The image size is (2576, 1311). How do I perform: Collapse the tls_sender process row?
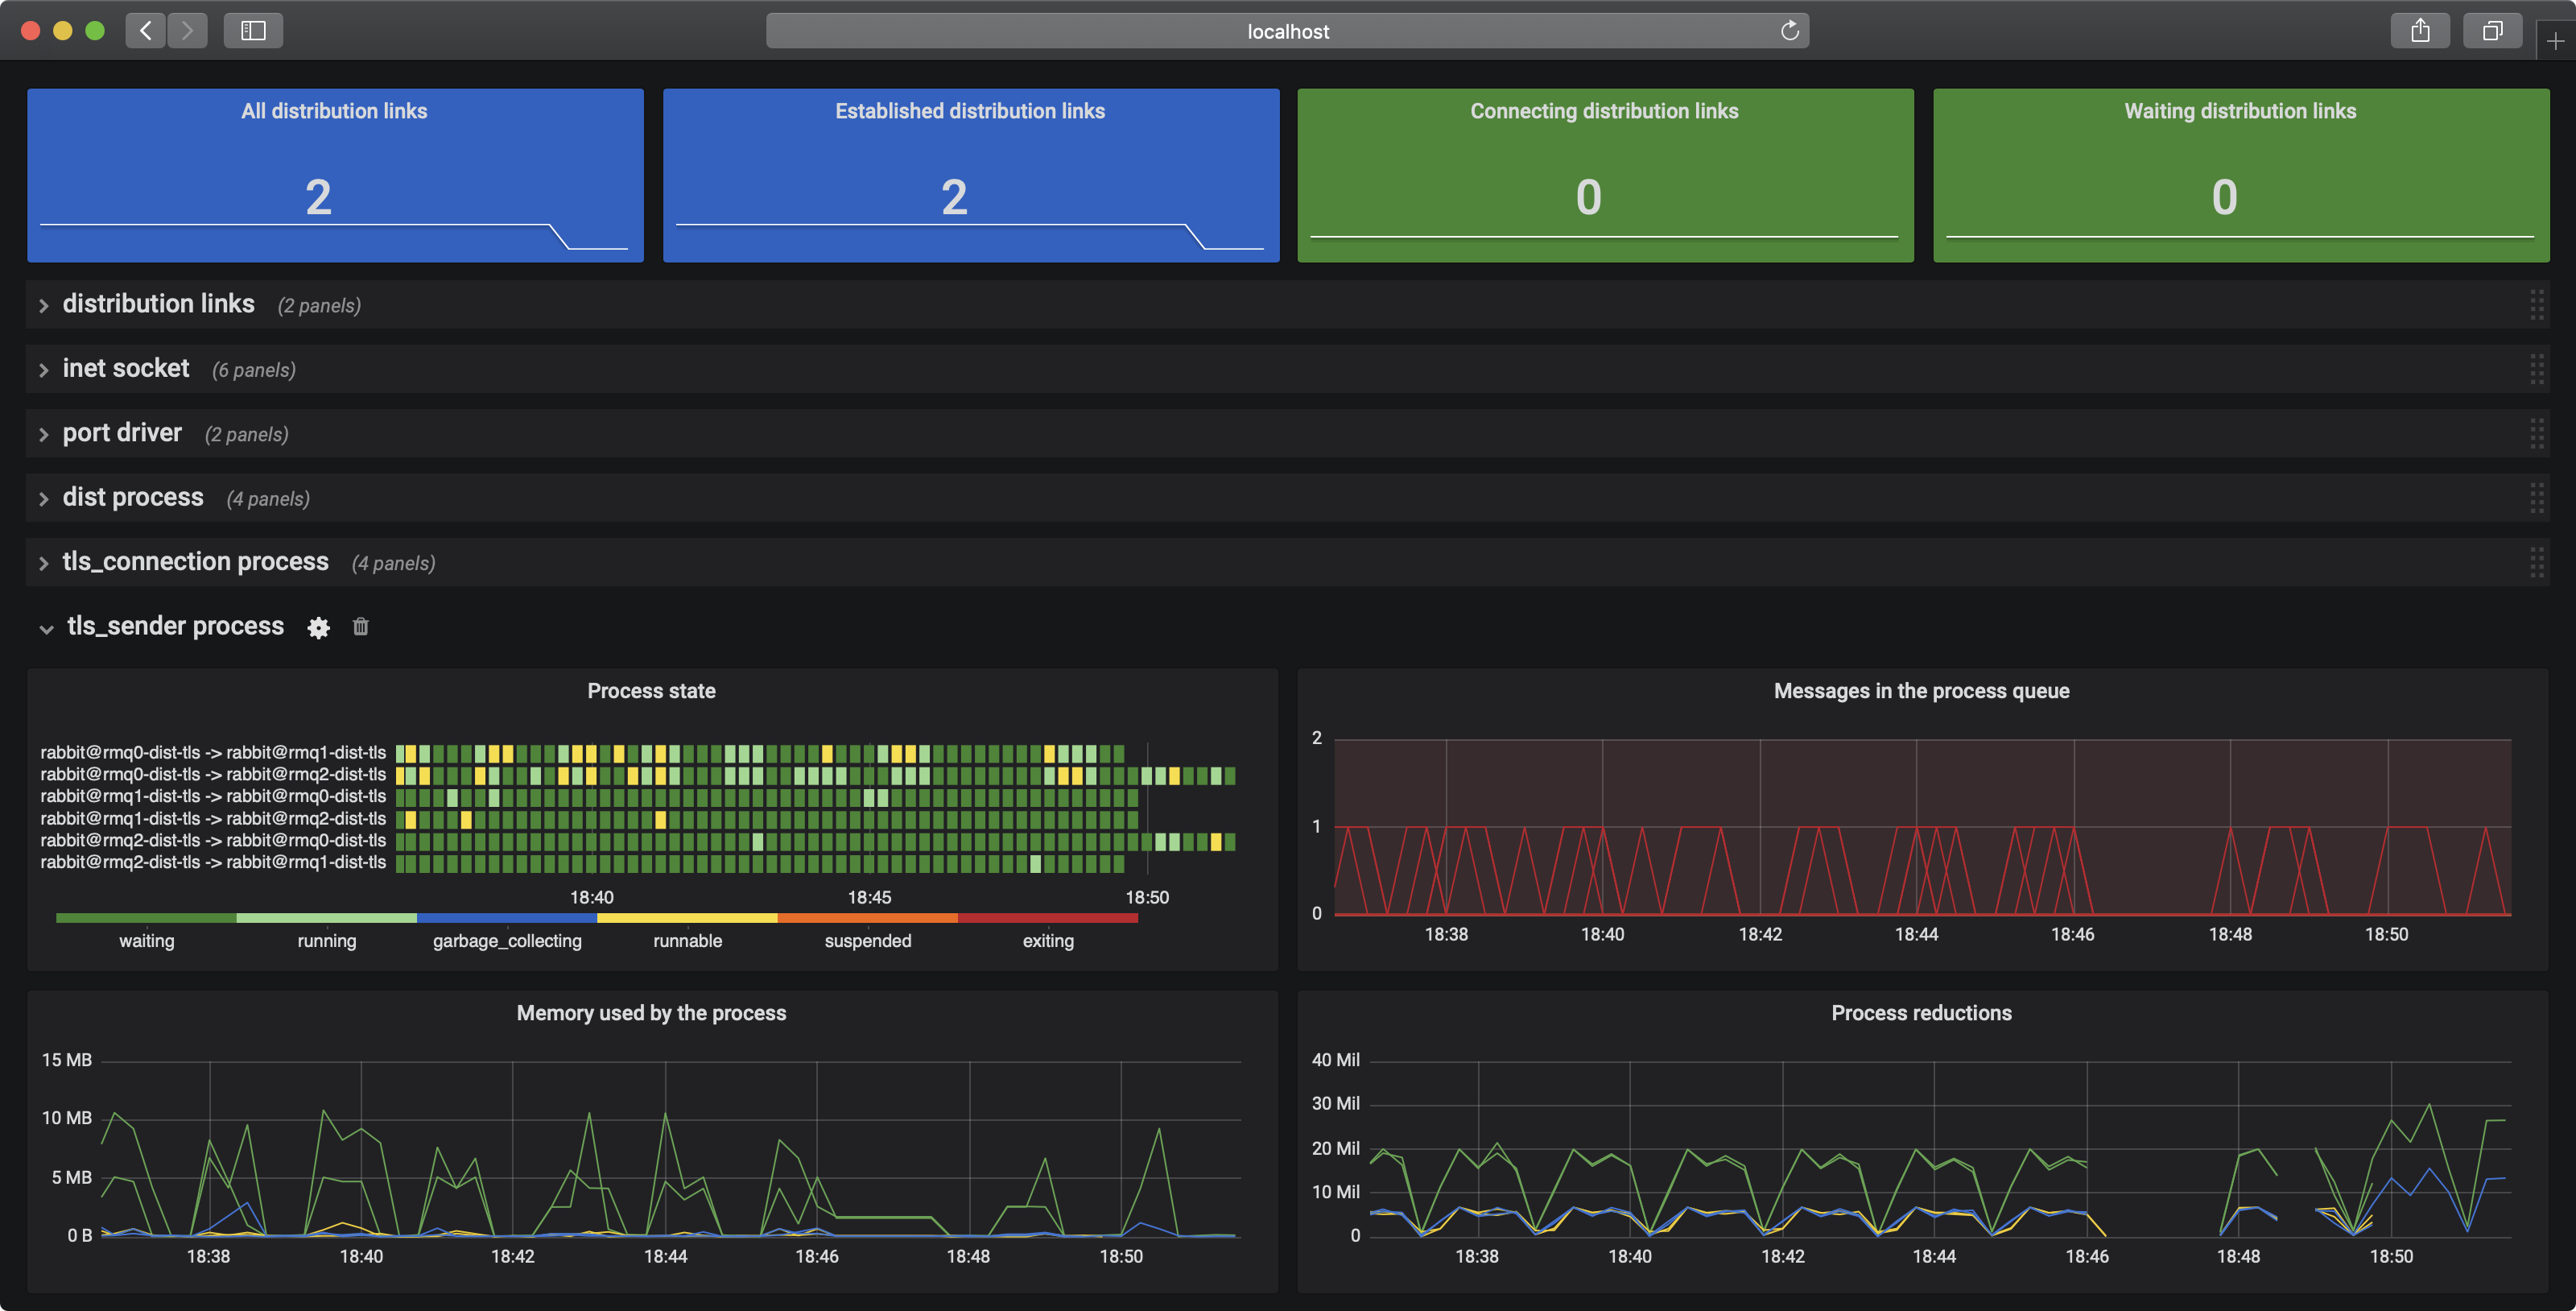[175, 627]
